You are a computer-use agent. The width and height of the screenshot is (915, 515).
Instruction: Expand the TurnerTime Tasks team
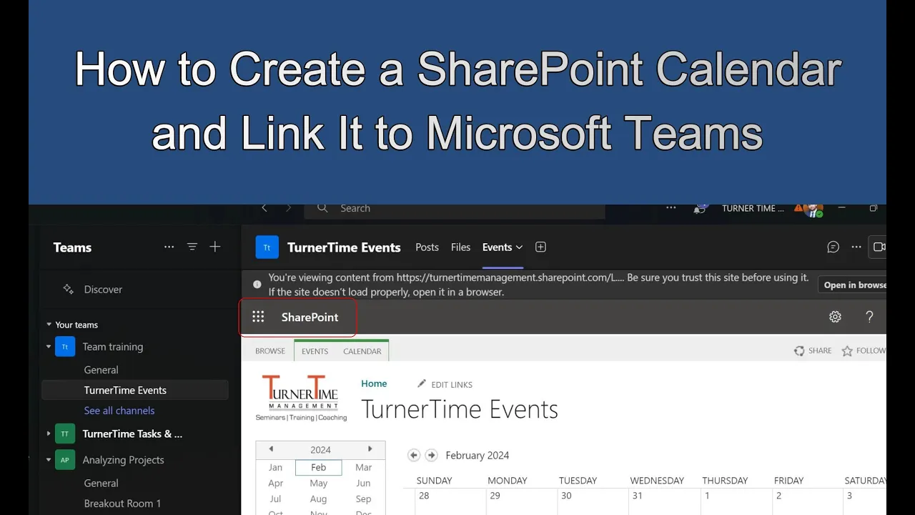point(49,433)
